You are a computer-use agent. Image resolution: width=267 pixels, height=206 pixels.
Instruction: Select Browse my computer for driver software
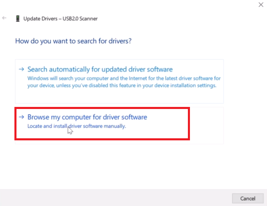point(87,117)
